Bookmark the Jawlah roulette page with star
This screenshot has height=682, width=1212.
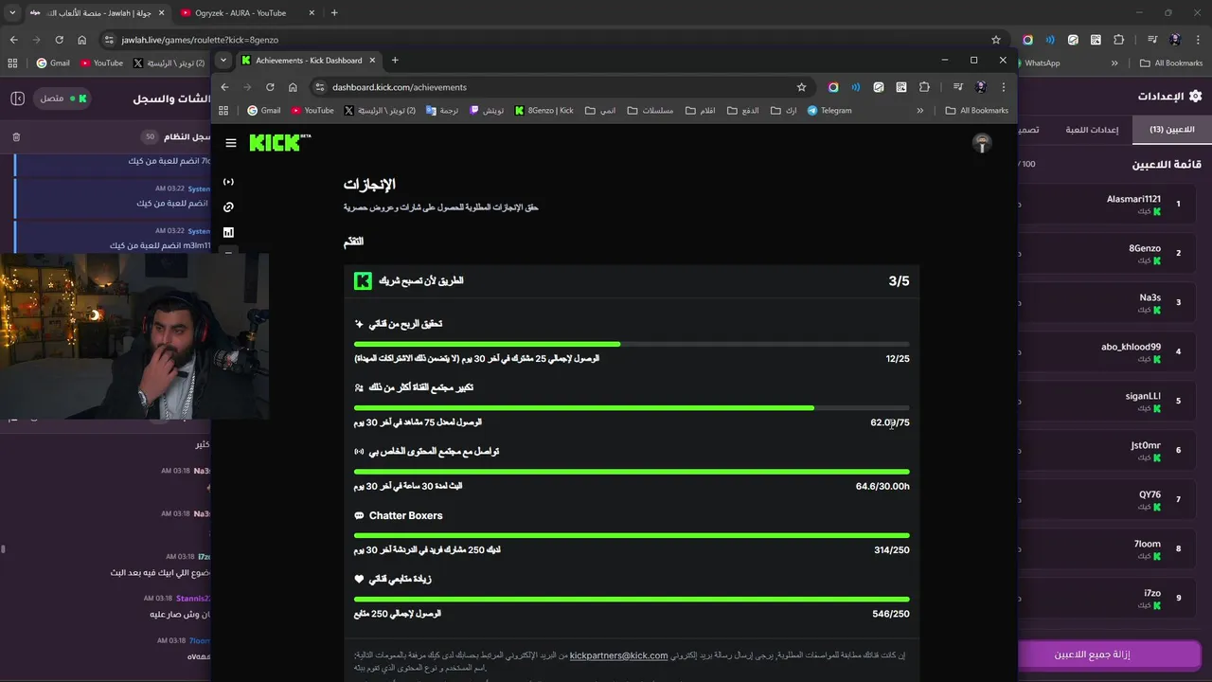[996, 40]
